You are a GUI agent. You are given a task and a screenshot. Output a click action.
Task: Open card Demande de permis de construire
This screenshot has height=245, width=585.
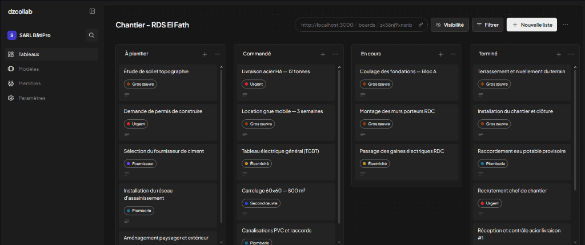(168, 122)
